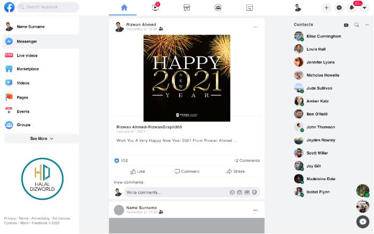Viewport: 374px width, 234px height.
Task: Open the Watch videos tab icon
Action: (155, 7)
